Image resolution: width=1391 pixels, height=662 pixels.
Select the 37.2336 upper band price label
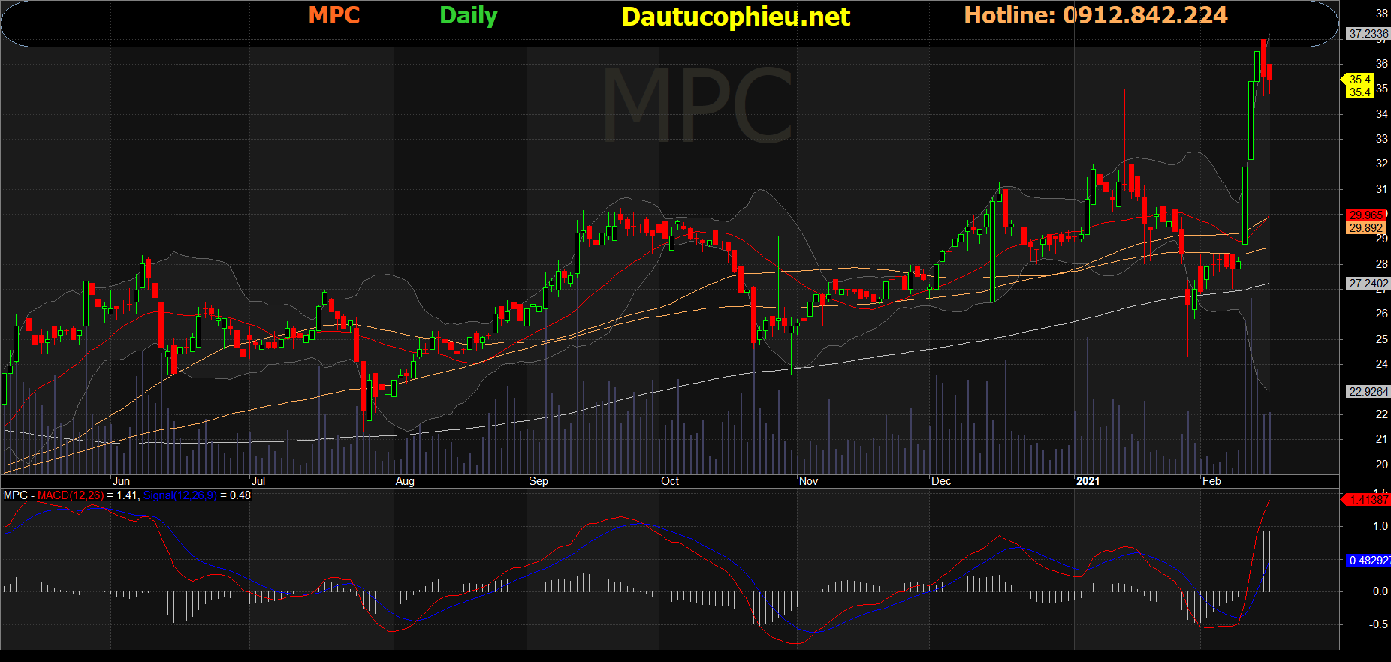point(1368,34)
